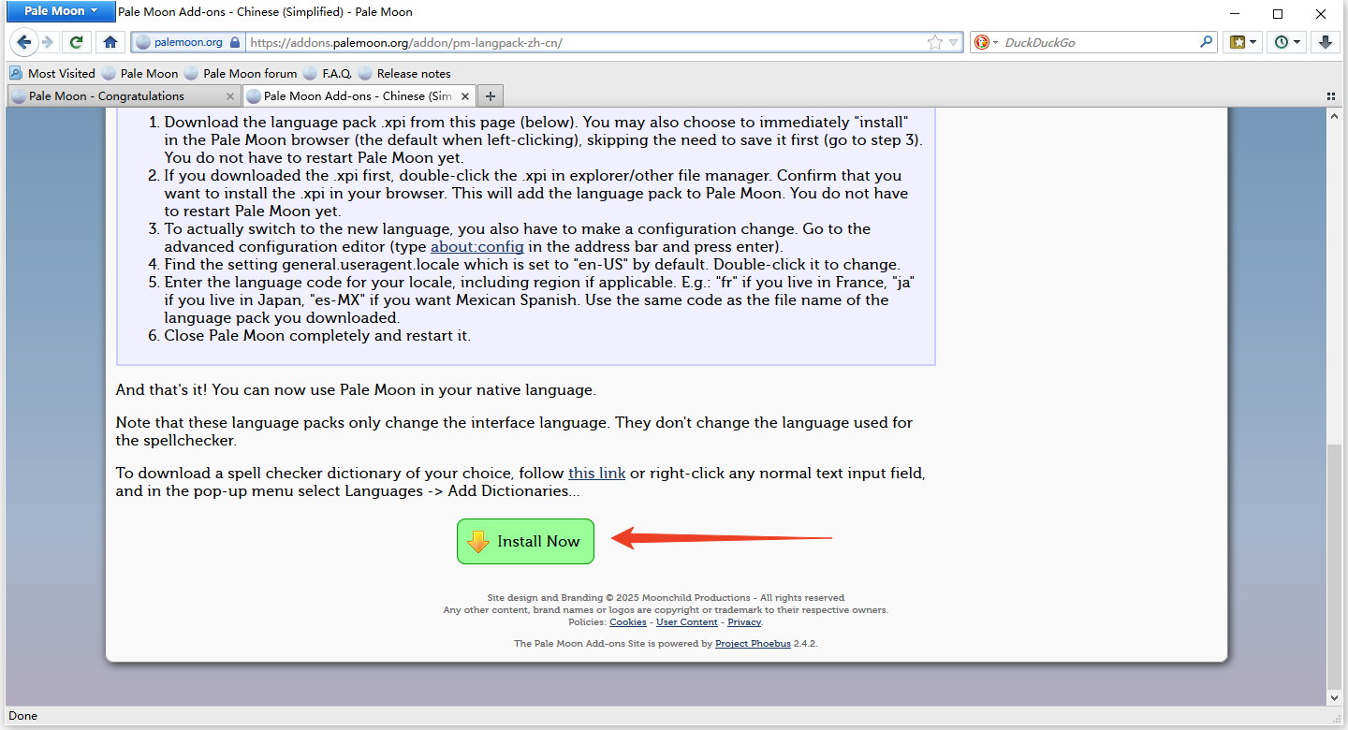The height and width of the screenshot is (730, 1348).
Task: Bookmark this page with the star icon
Action: tap(934, 42)
